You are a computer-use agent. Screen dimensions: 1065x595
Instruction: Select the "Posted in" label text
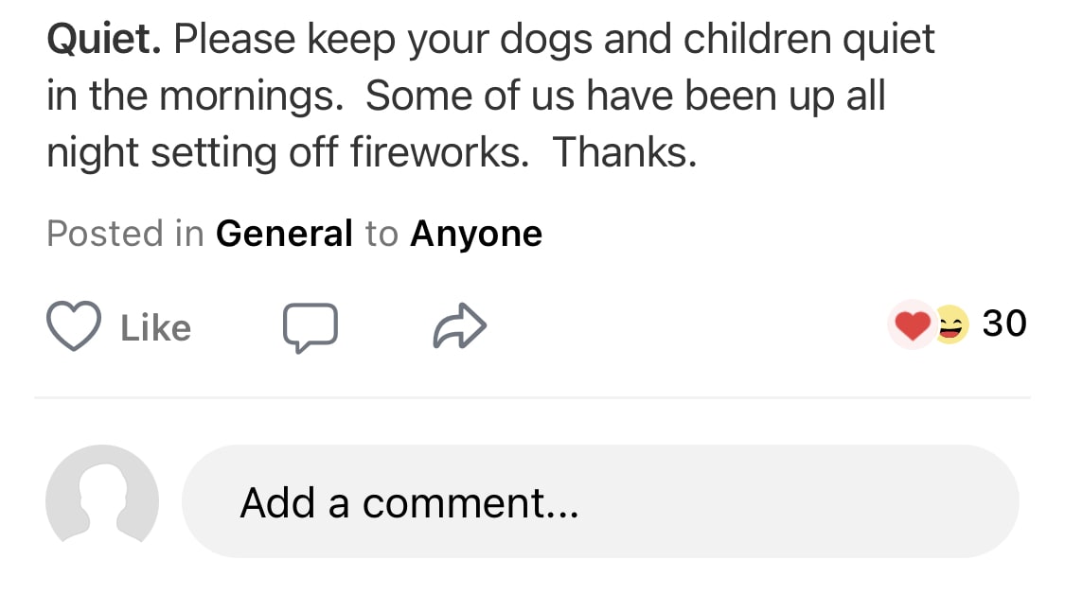125,234
